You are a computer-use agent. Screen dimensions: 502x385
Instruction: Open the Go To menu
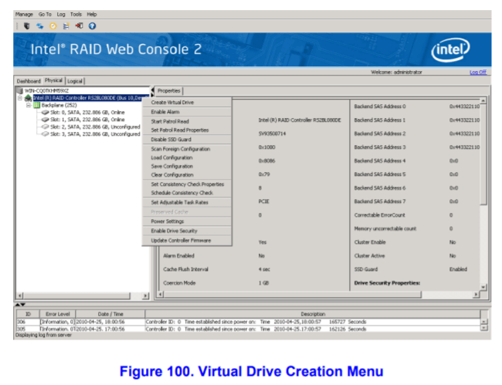tap(45, 15)
